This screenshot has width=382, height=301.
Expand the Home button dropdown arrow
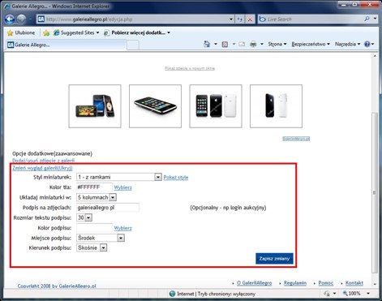(x=216, y=44)
